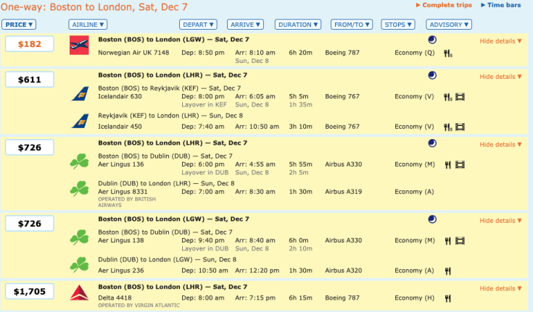The width and height of the screenshot is (533, 312).
Task: Click meal icon for Aer Lingus 236
Action: pos(447,271)
